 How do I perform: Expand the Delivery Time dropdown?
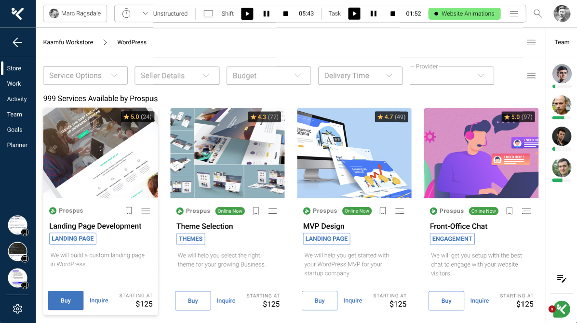point(360,76)
